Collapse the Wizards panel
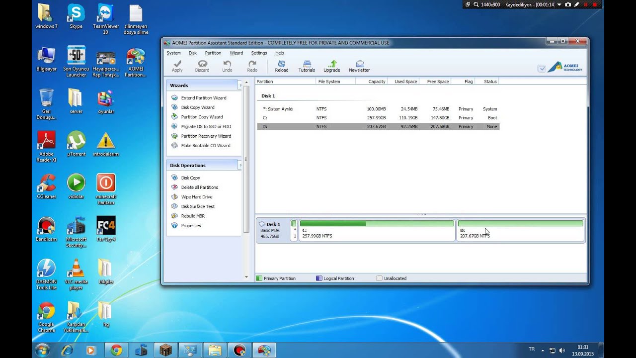Image resolution: width=636 pixels, height=358 pixels. (240, 86)
